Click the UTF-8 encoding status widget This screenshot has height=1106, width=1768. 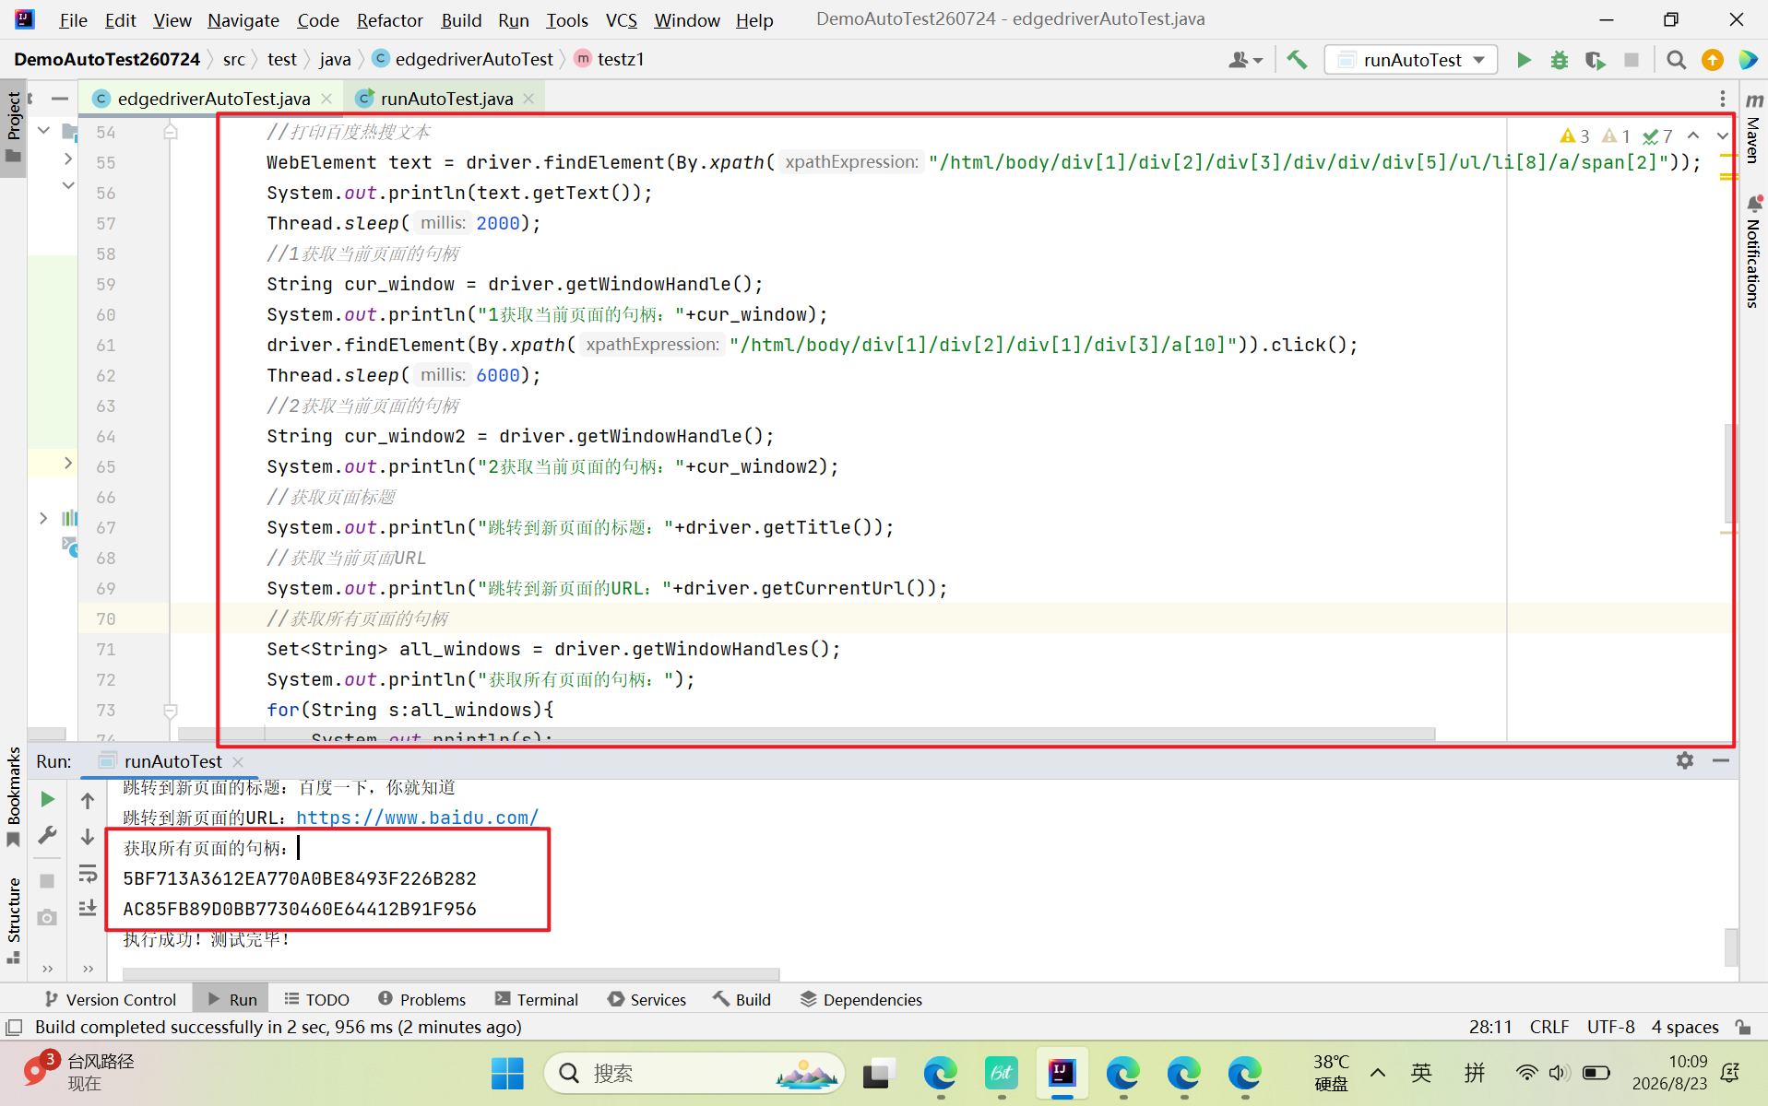(1610, 1027)
